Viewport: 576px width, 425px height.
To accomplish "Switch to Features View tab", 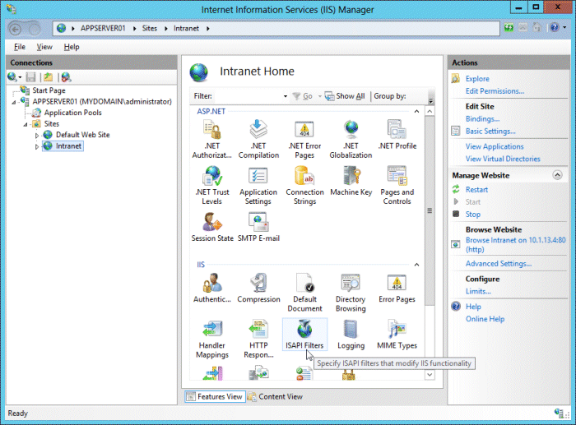I will tap(215, 396).
